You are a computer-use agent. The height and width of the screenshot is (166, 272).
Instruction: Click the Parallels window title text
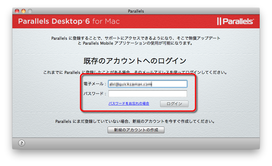point(136,11)
